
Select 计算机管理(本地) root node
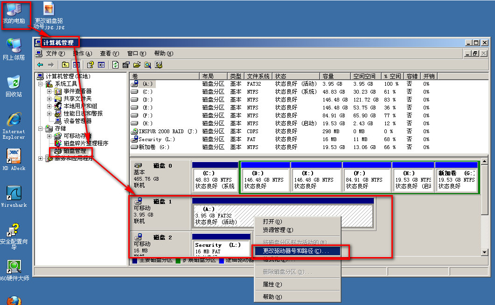(68, 76)
